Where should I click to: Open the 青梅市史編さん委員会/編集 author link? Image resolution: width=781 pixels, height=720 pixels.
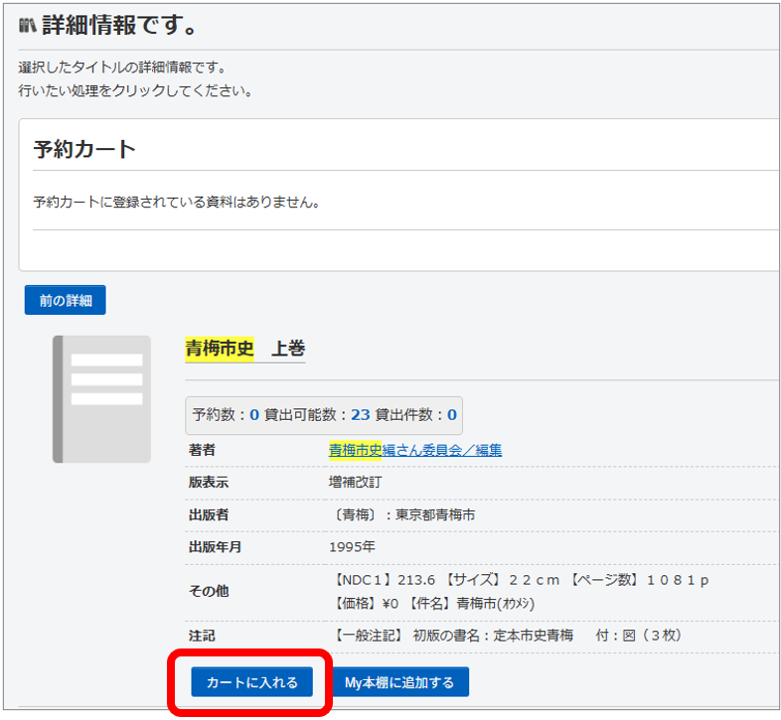pyautogui.click(x=414, y=450)
